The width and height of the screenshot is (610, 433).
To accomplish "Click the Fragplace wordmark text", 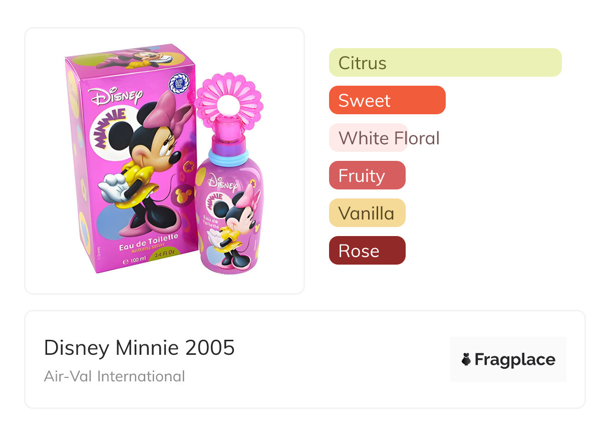I will click(x=515, y=359).
